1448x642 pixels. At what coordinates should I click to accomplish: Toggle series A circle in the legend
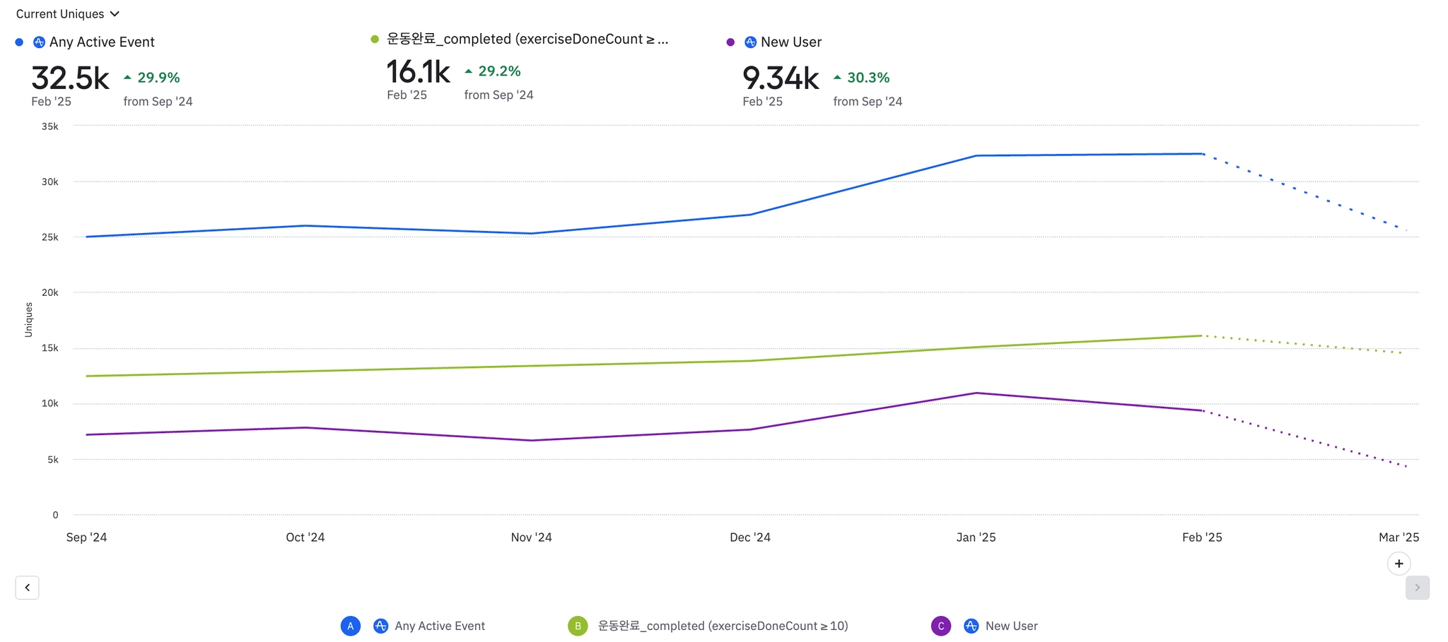click(351, 626)
